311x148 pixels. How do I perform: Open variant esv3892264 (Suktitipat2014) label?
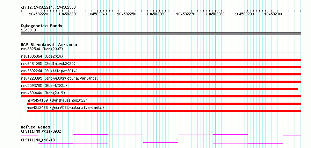pos(49,71)
